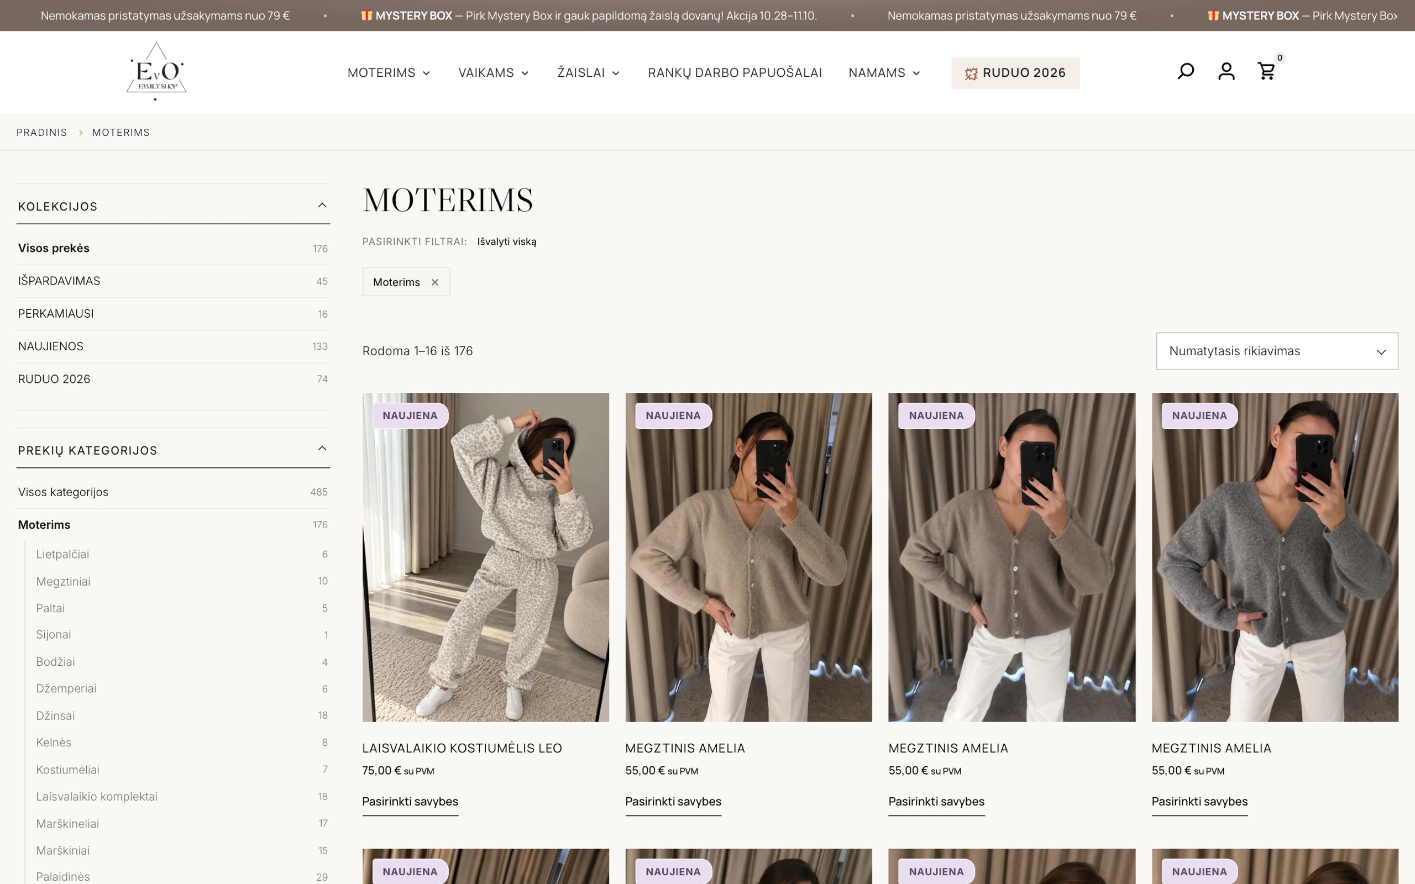Open the search magnifier icon
The height and width of the screenshot is (884, 1415).
(x=1185, y=71)
